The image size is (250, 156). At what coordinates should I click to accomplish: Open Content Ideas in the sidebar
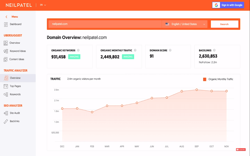coord(17,59)
